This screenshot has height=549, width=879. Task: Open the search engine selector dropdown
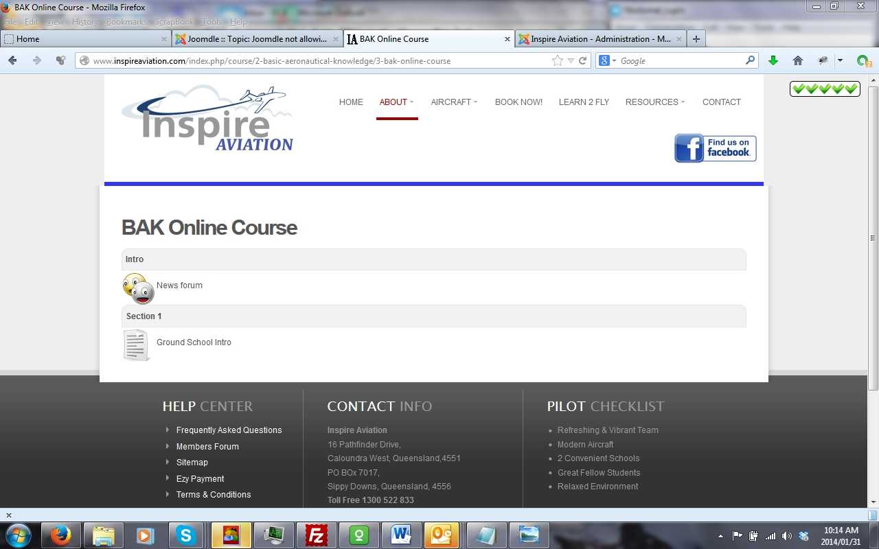607,60
